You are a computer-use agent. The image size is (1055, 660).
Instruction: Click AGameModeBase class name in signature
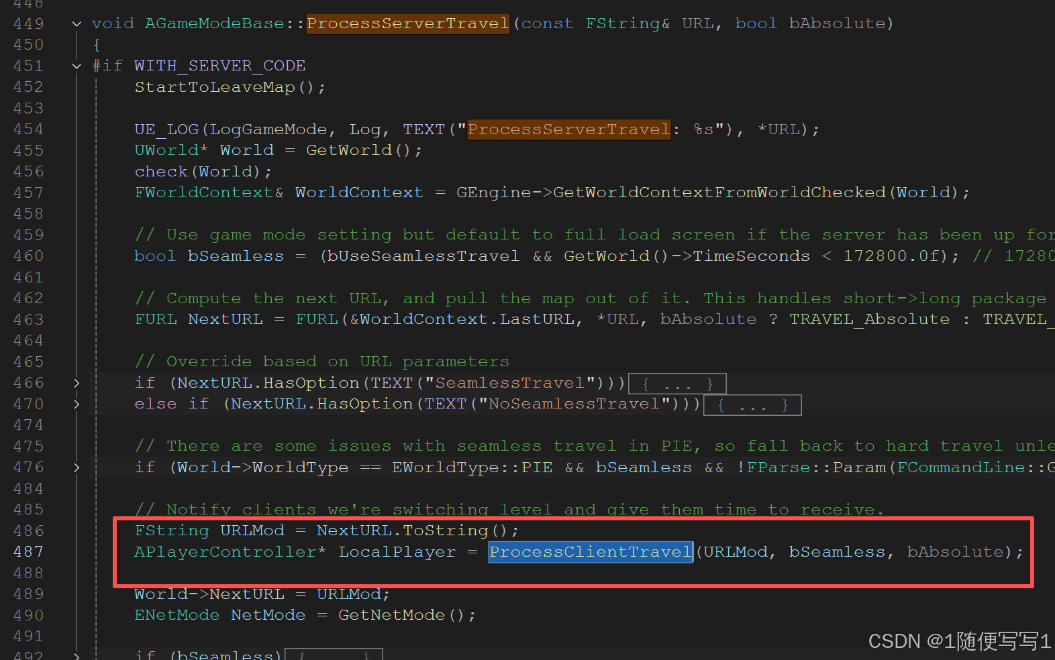tap(214, 23)
